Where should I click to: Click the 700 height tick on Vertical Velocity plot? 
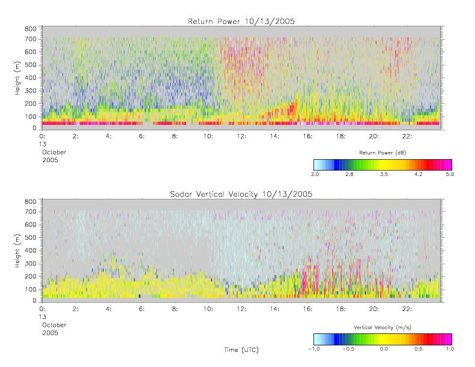click(30, 212)
